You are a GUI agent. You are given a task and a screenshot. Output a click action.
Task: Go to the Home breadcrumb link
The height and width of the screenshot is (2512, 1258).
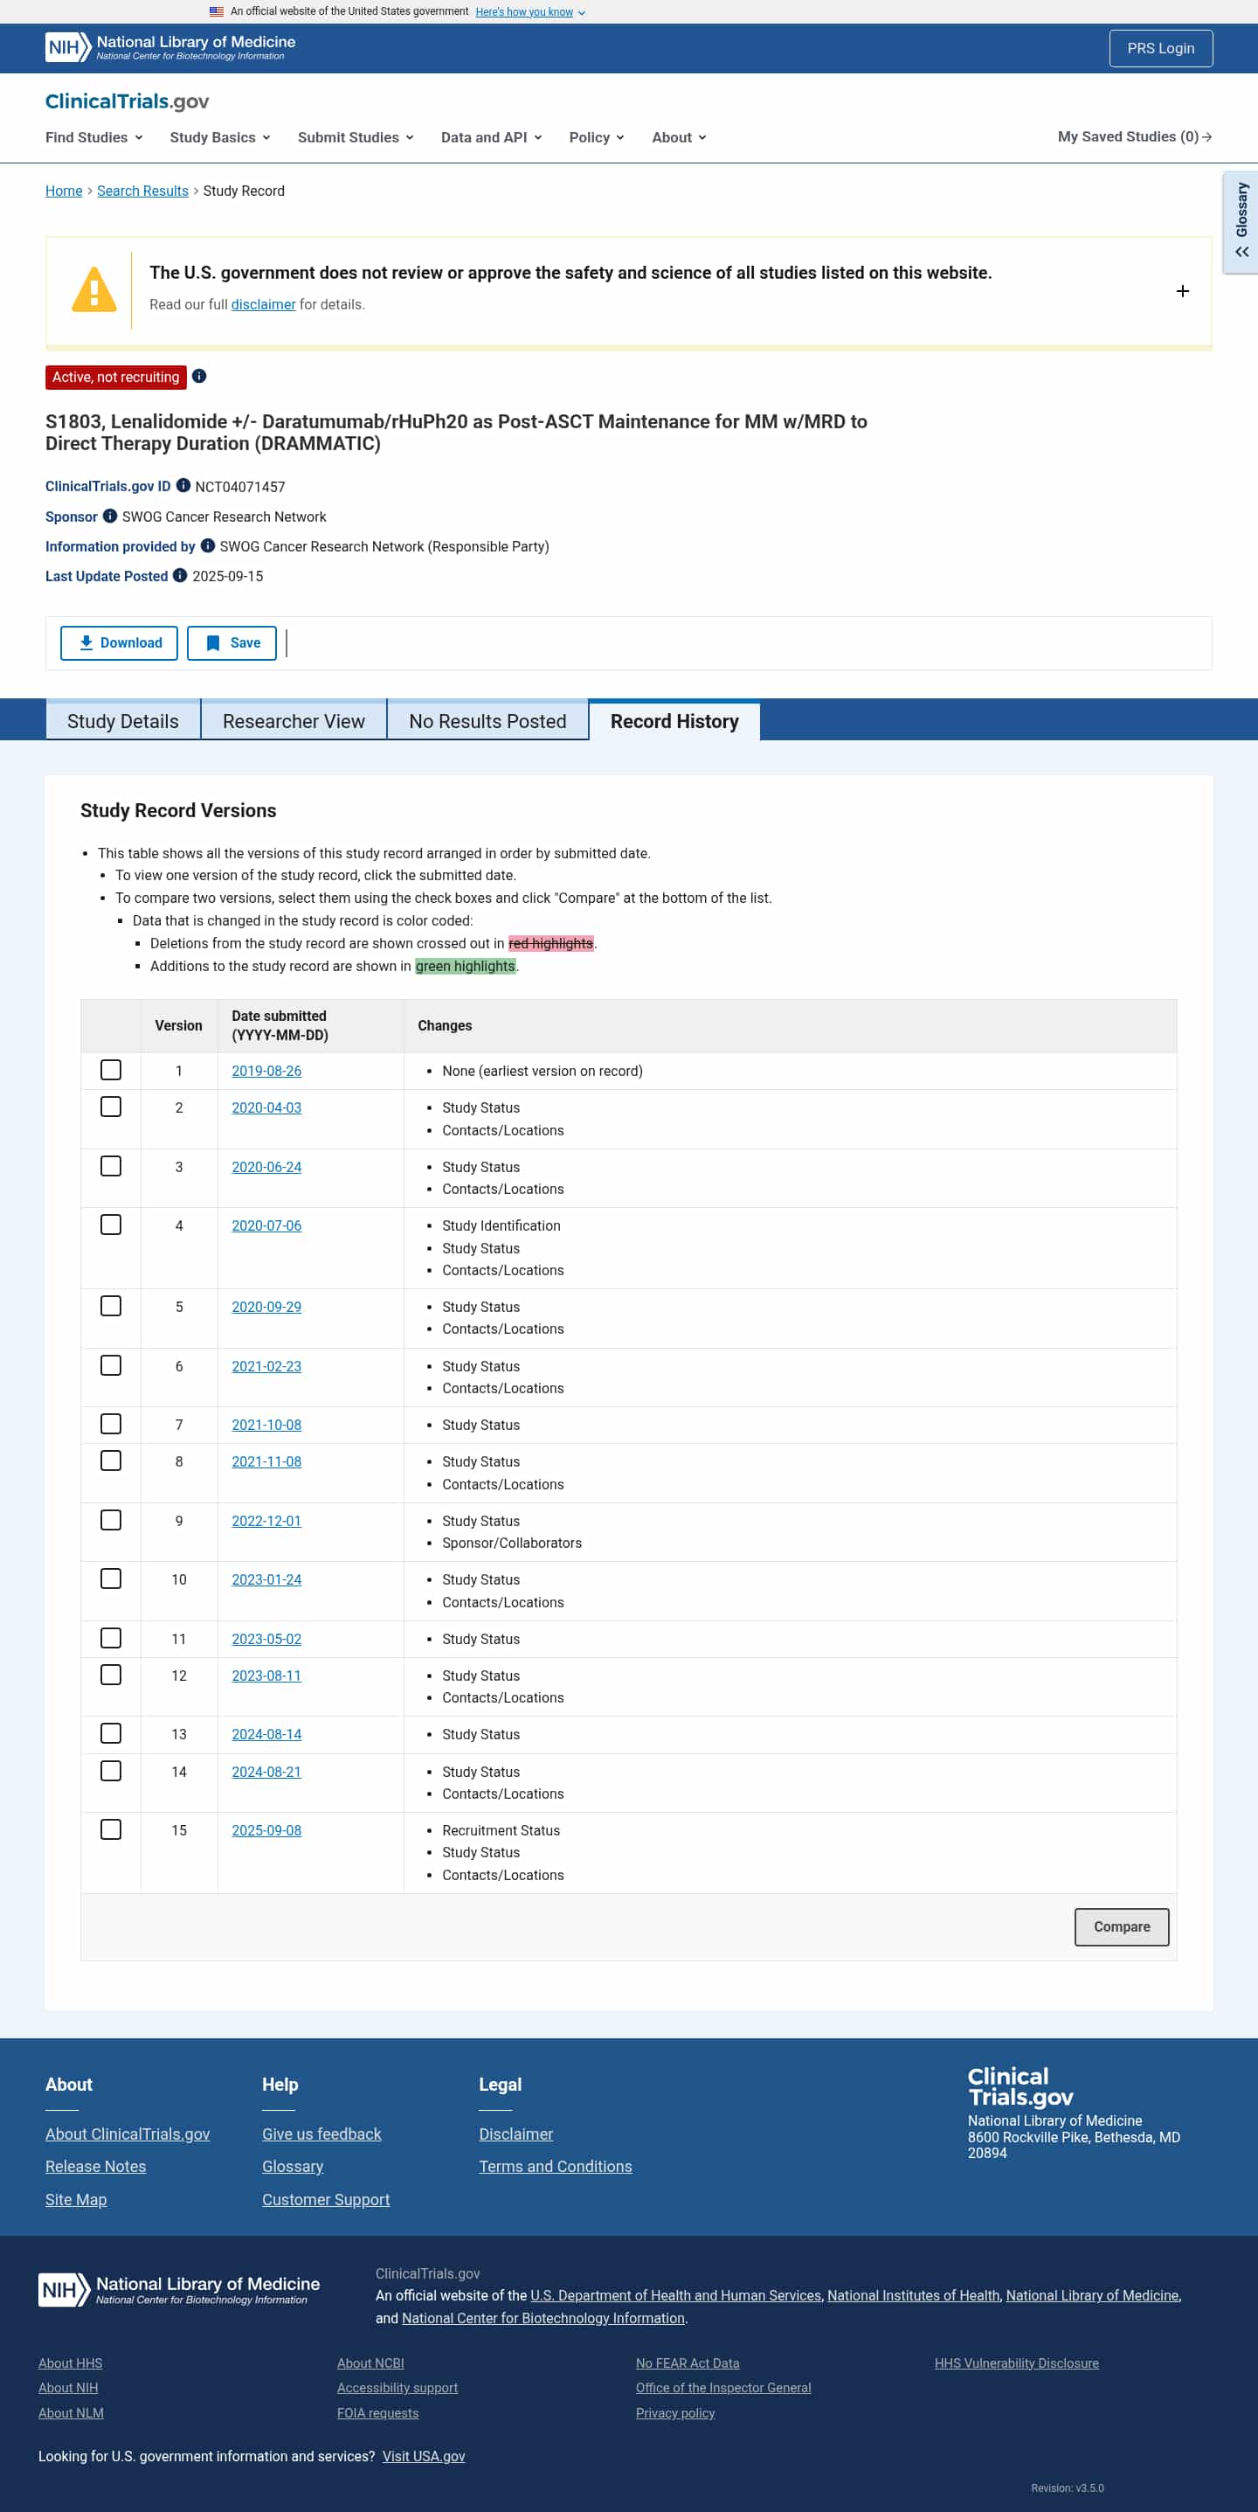(64, 191)
